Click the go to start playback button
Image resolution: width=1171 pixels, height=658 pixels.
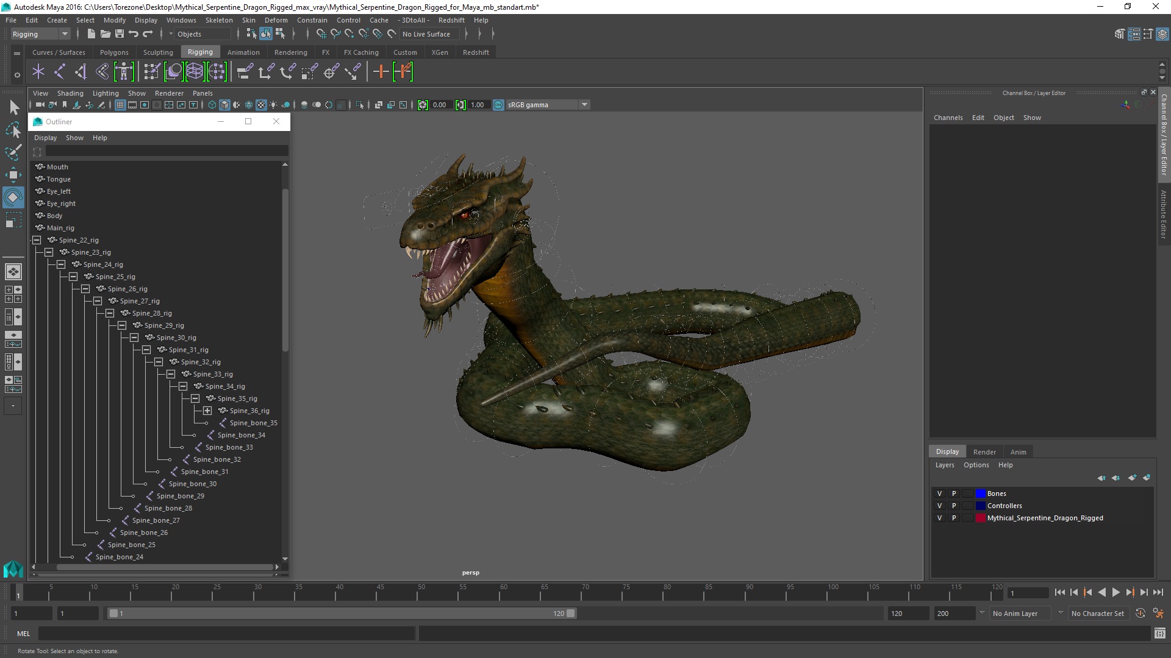(x=1059, y=592)
